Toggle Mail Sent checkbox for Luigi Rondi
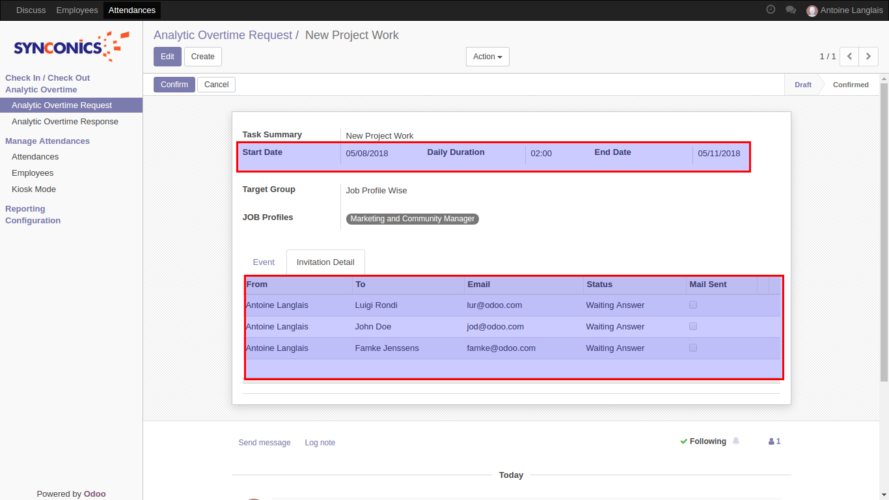 [693, 305]
